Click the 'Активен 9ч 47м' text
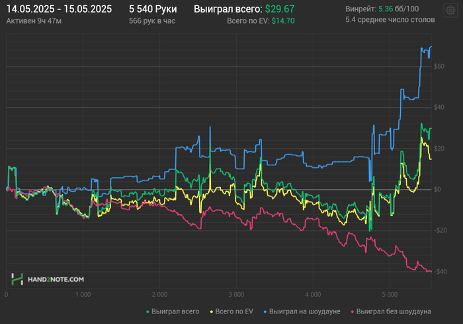This screenshot has height=324, width=463. pos(34,20)
